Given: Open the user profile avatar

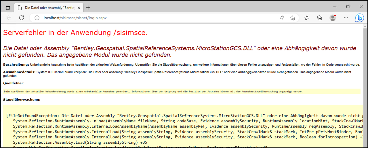Looking at the screenshot, I should [x=333, y=18].
